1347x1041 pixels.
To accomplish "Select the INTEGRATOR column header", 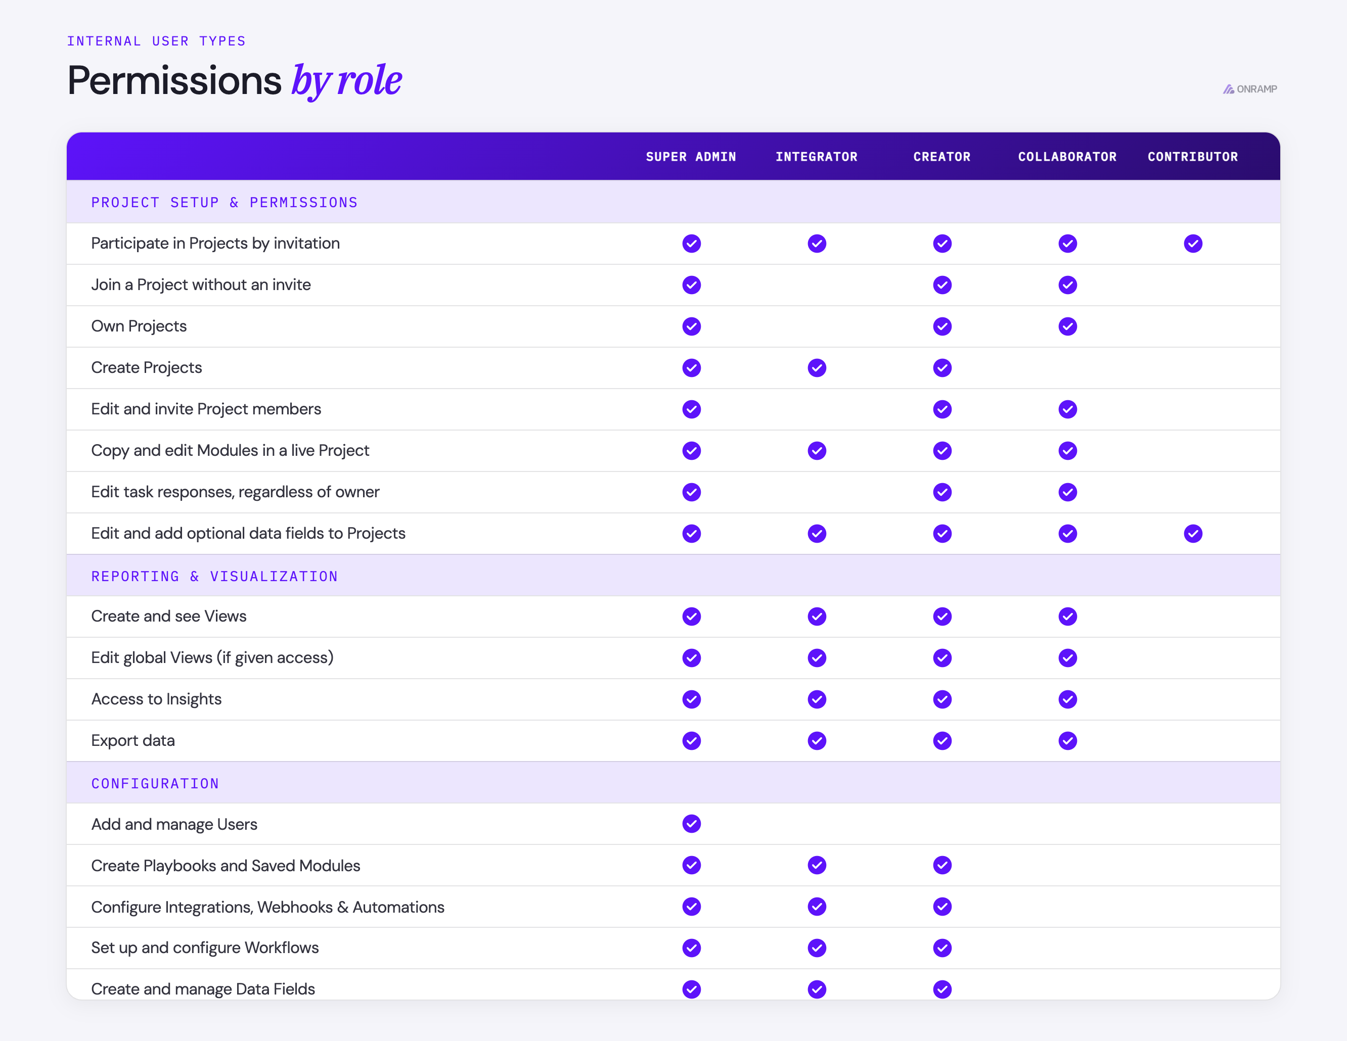I will click(x=817, y=157).
